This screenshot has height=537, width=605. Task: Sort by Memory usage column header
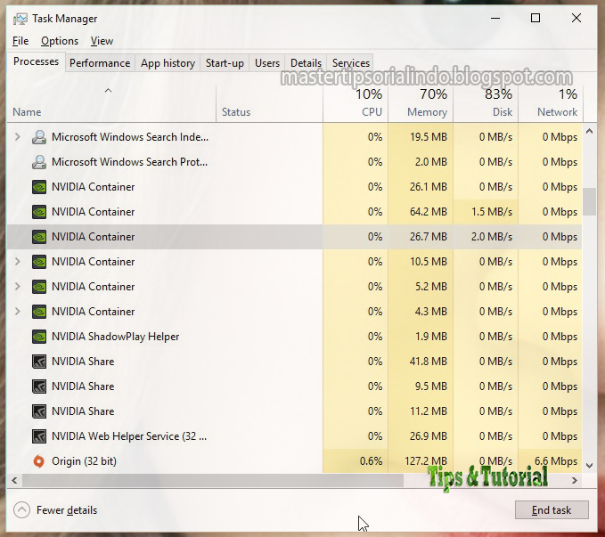tap(421, 104)
